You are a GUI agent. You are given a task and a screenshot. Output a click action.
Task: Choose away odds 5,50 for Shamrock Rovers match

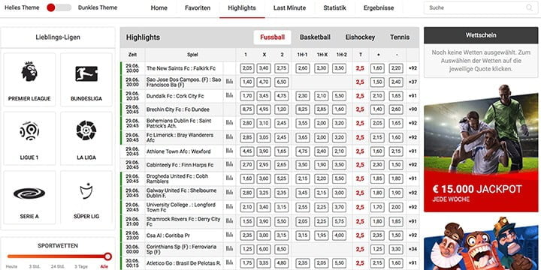coord(282,221)
